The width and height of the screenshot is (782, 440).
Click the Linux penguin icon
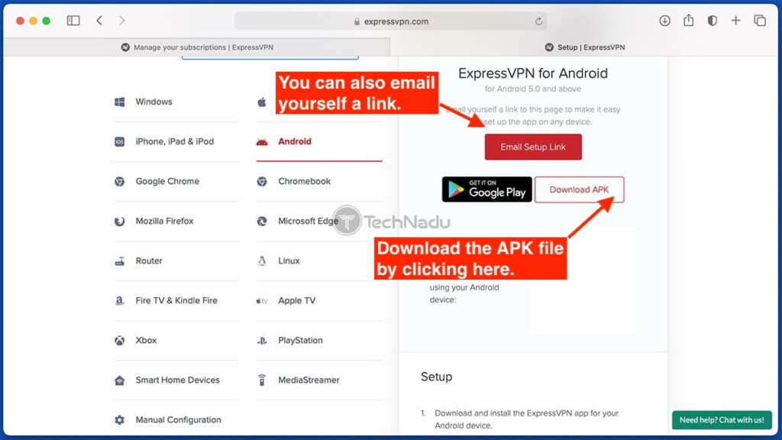coord(262,261)
